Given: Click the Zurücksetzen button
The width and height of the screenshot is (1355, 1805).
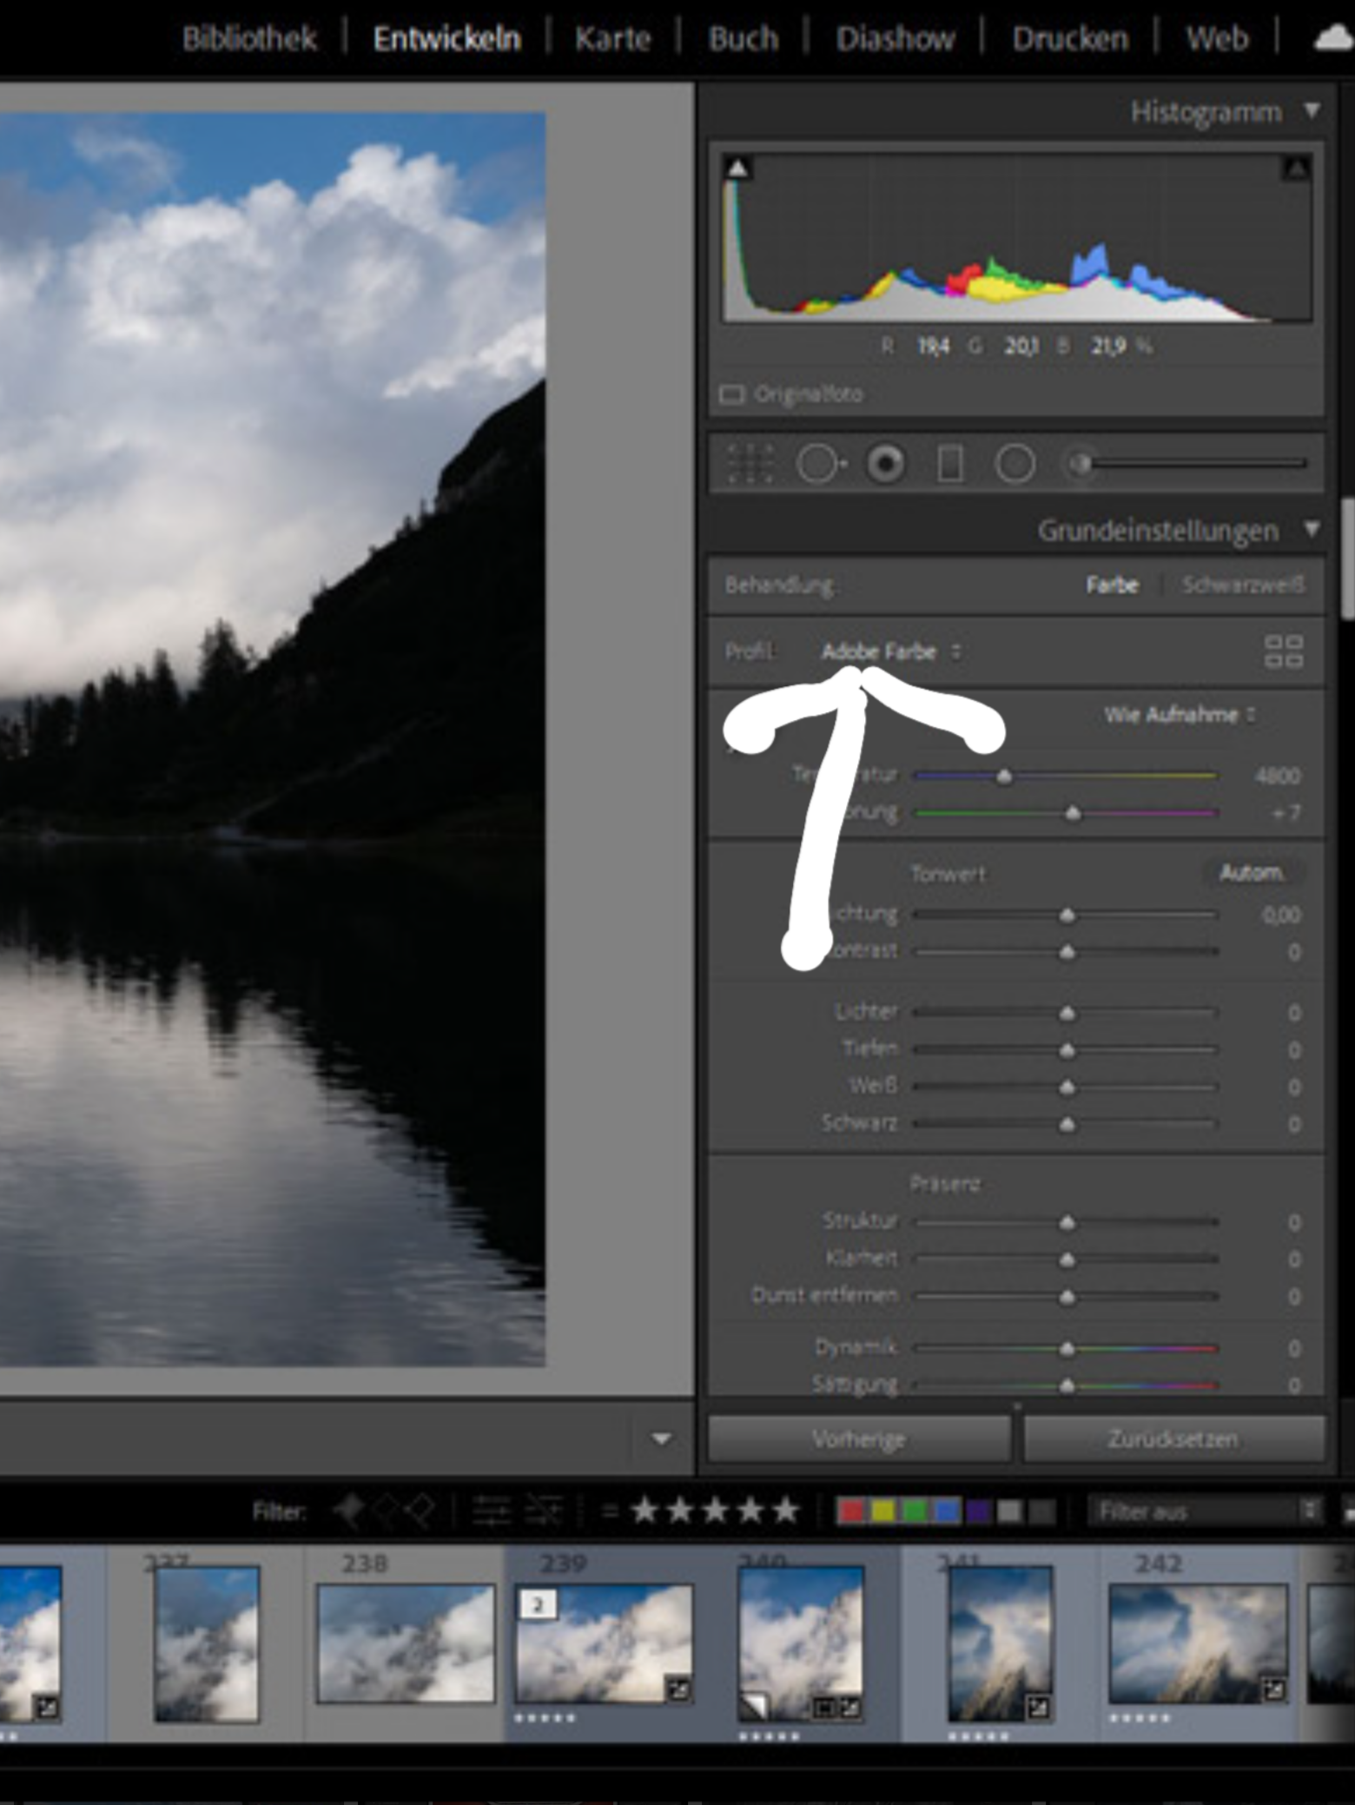Looking at the screenshot, I should 1173,1439.
